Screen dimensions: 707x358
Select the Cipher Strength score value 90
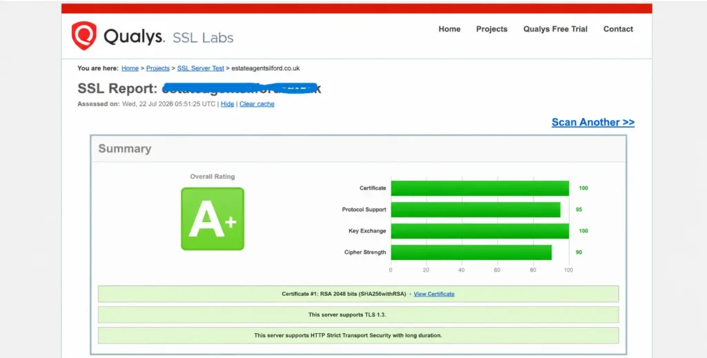coord(579,252)
